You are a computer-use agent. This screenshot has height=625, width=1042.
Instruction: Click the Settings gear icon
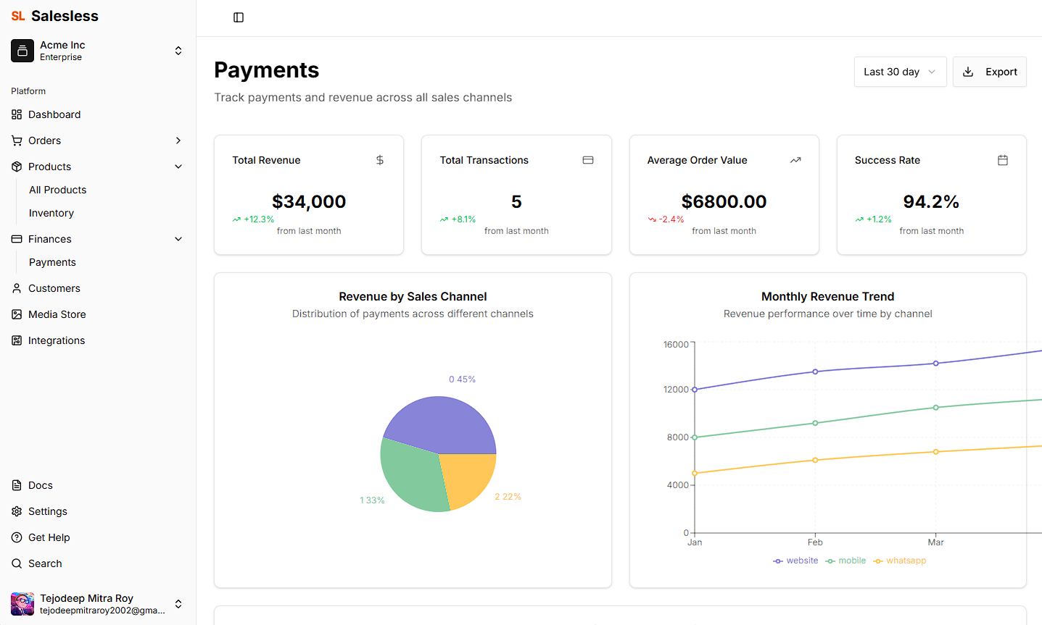pos(17,511)
